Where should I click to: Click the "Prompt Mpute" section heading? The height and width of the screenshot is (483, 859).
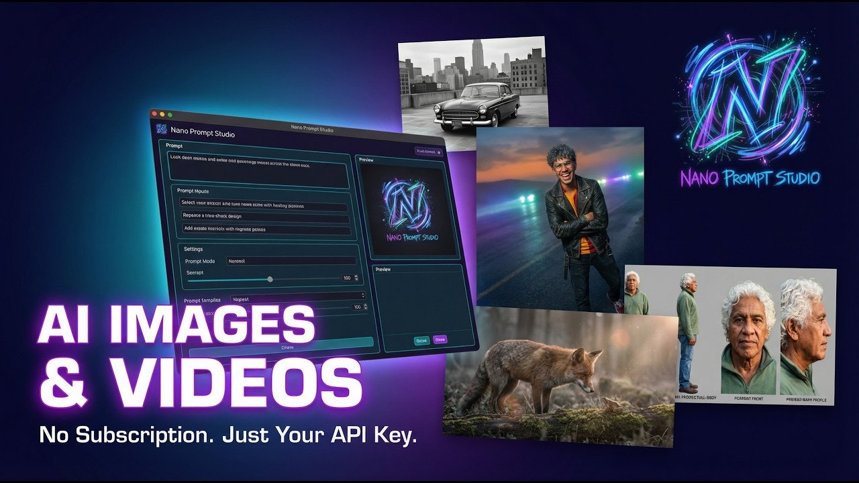193,191
